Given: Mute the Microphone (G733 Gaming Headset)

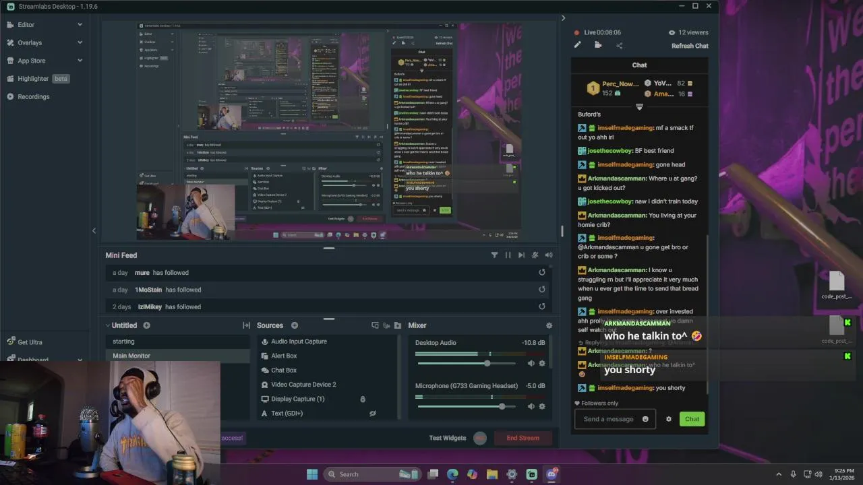Looking at the screenshot, I should pyautogui.click(x=531, y=406).
